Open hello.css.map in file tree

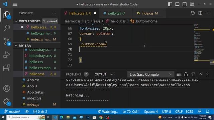[37, 68]
